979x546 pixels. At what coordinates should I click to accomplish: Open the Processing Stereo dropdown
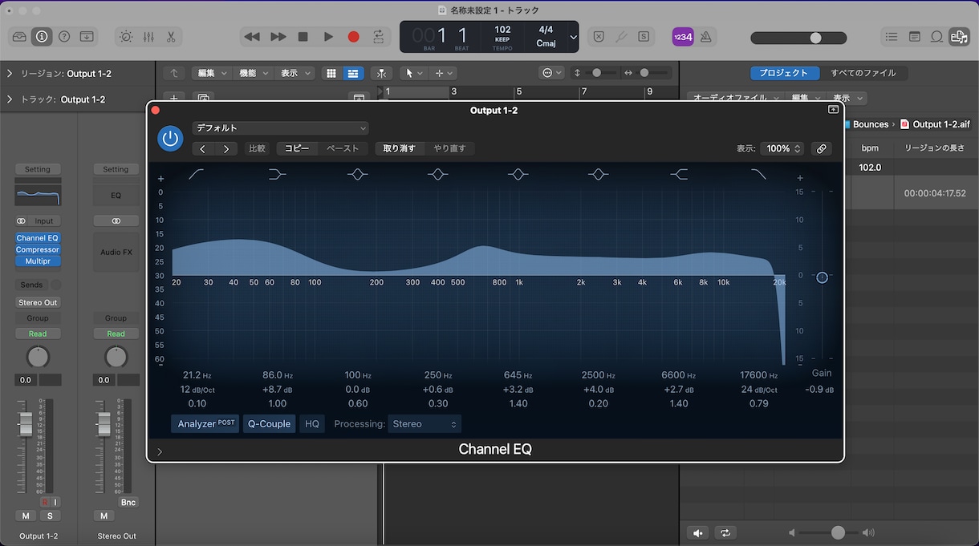click(x=425, y=424)
